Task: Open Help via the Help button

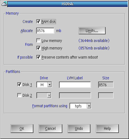Action: (x=107, y=128)
